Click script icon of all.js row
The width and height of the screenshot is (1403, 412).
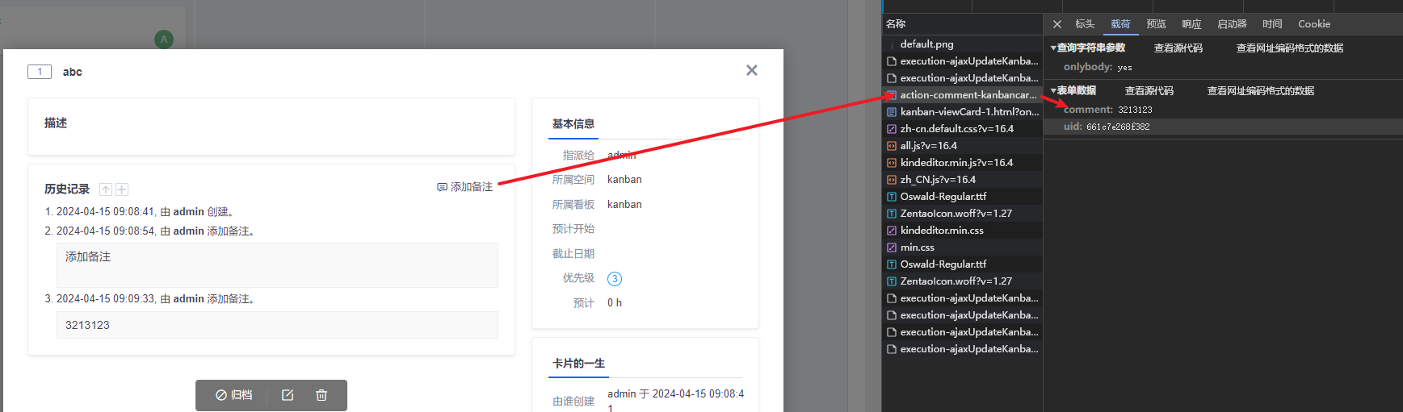click(892, 146)
